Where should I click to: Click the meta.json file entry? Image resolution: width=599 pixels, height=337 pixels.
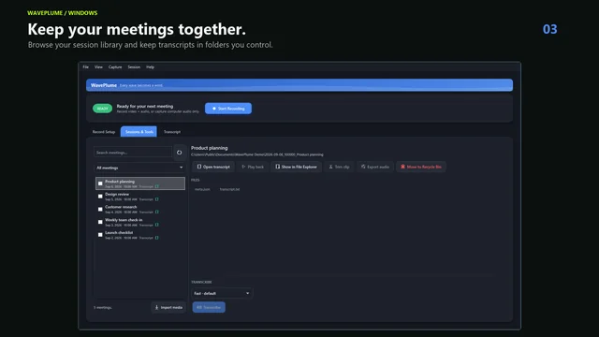click(x=202, y=189)
